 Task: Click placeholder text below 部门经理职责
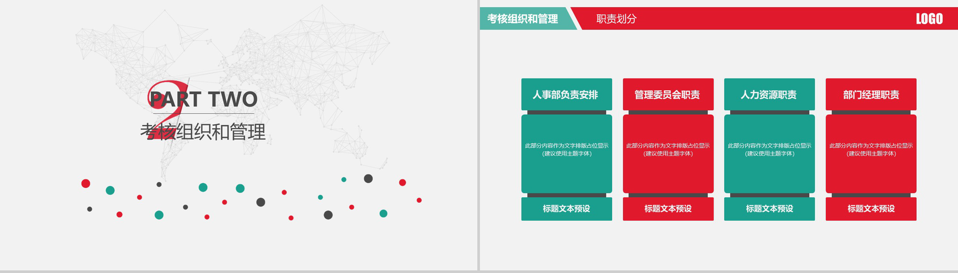click(871, 149)
